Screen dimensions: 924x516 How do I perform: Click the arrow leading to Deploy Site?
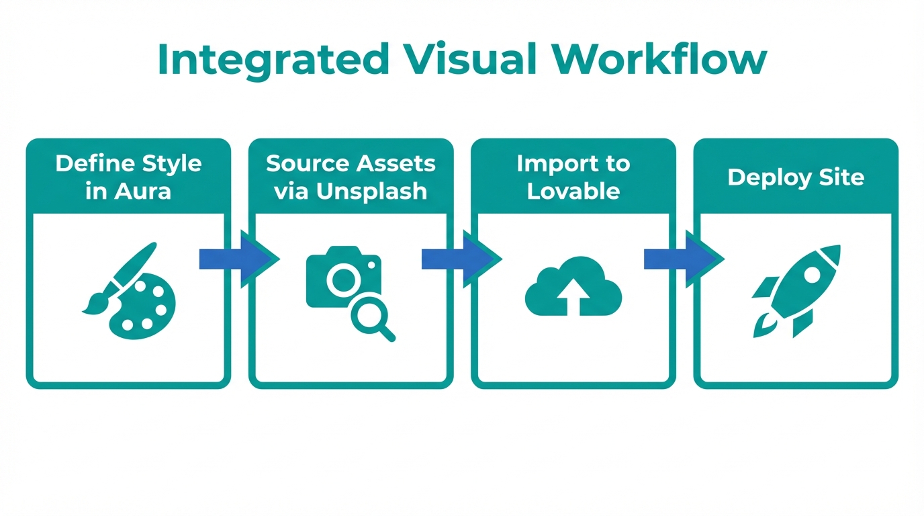(x=684, y=259)
